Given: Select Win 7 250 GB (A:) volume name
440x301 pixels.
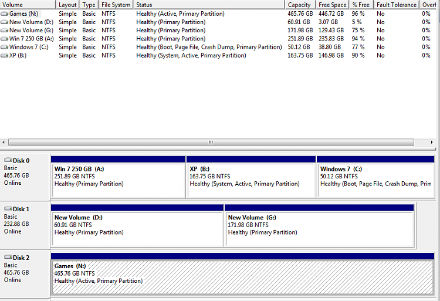Looking at the screenshot, I should [32, 39].
